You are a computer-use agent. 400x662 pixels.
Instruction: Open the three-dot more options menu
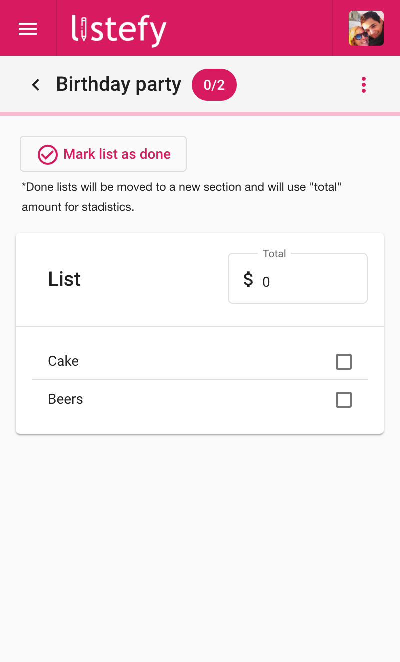click(x=363, y=85)
